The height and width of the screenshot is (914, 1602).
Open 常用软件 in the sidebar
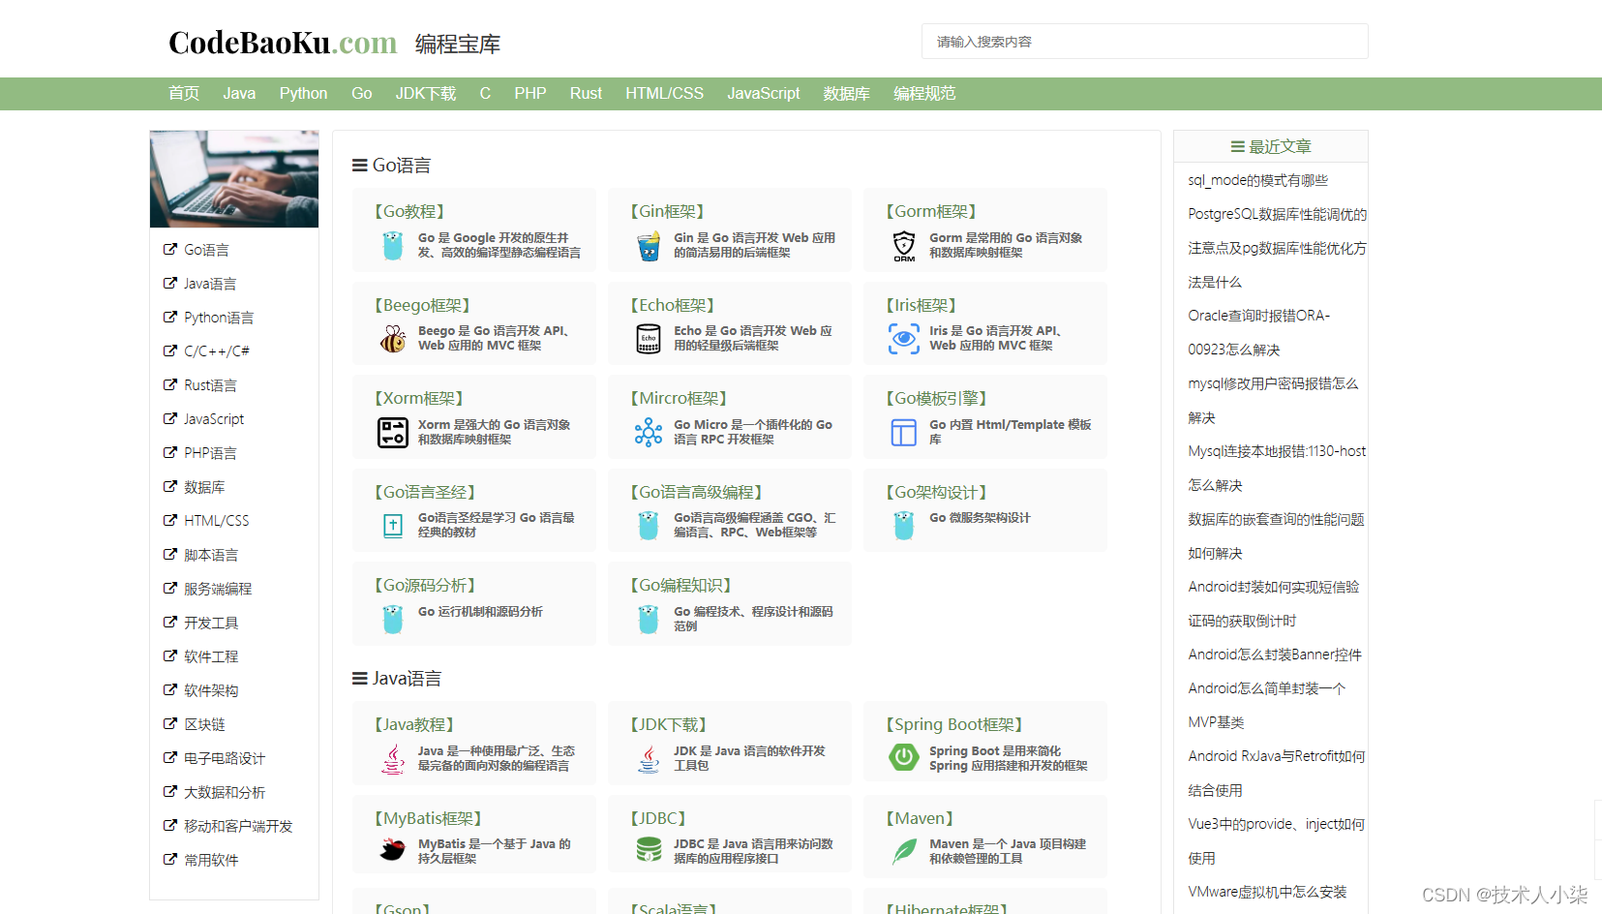pyautogui.click(x=211, y=860)
